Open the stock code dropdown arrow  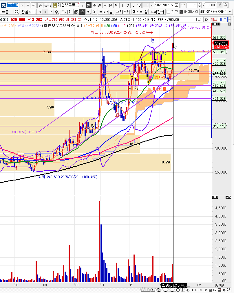(x=22, y=5)
